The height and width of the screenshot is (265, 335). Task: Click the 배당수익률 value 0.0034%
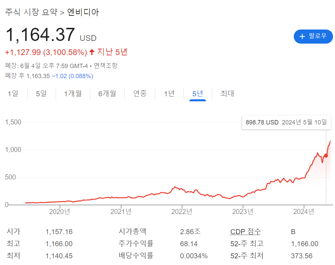(x=194, y=256)
